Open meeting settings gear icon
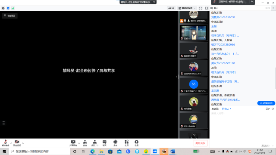 pos(137,143)
